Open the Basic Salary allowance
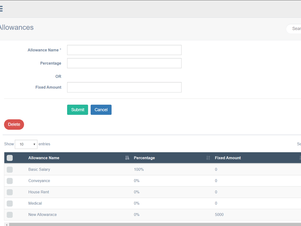This screenshot has height=226, width=301. click(x=39, y=169)
